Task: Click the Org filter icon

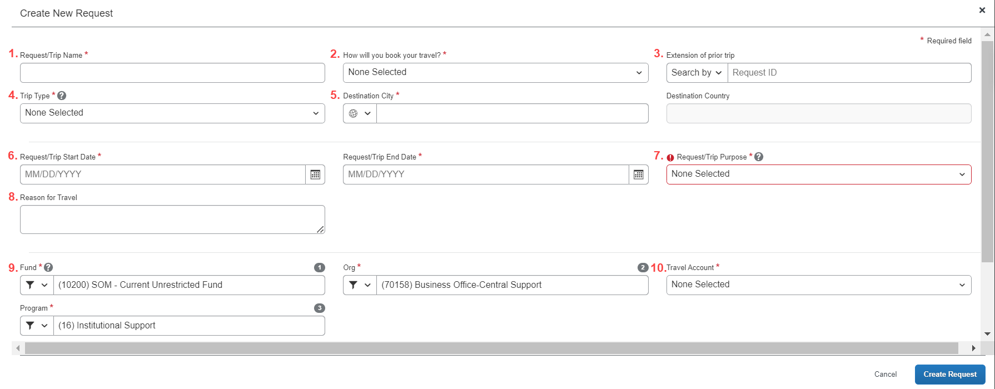Action: point(354,285)
